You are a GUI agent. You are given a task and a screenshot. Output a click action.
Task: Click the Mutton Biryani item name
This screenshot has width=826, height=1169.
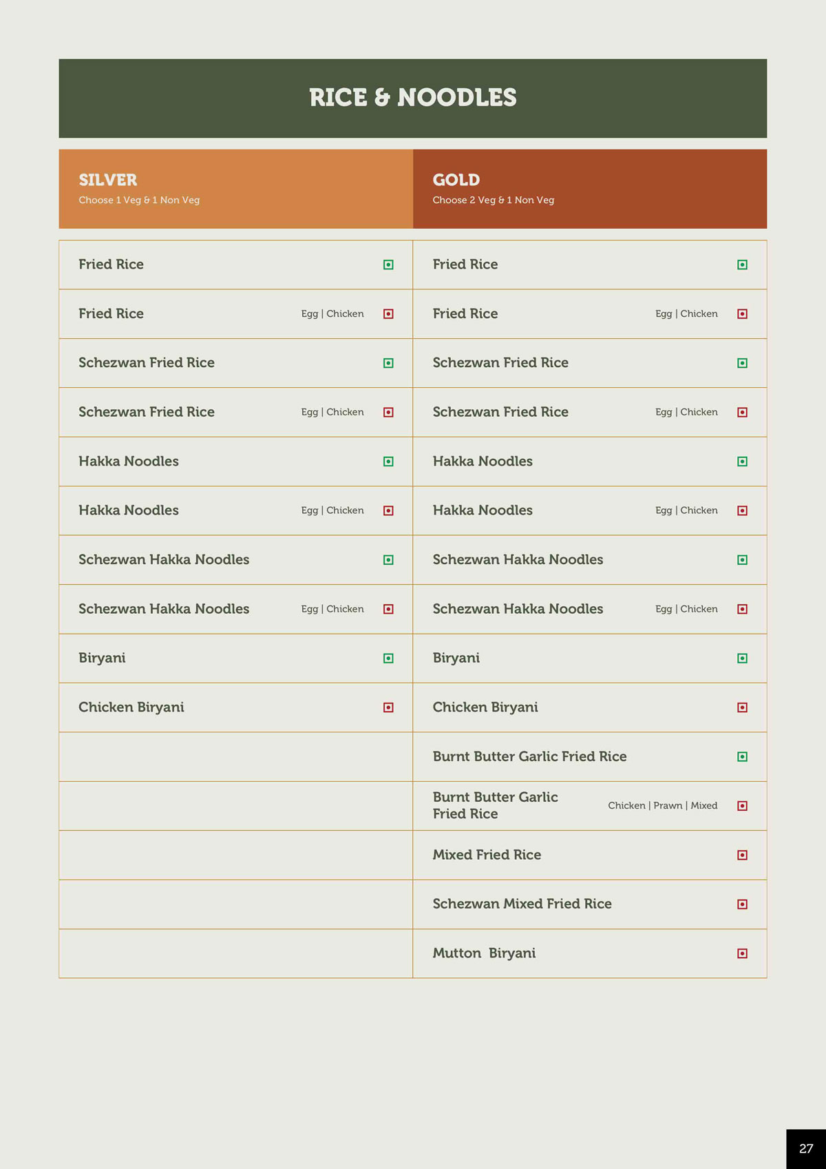click(484, 953)
